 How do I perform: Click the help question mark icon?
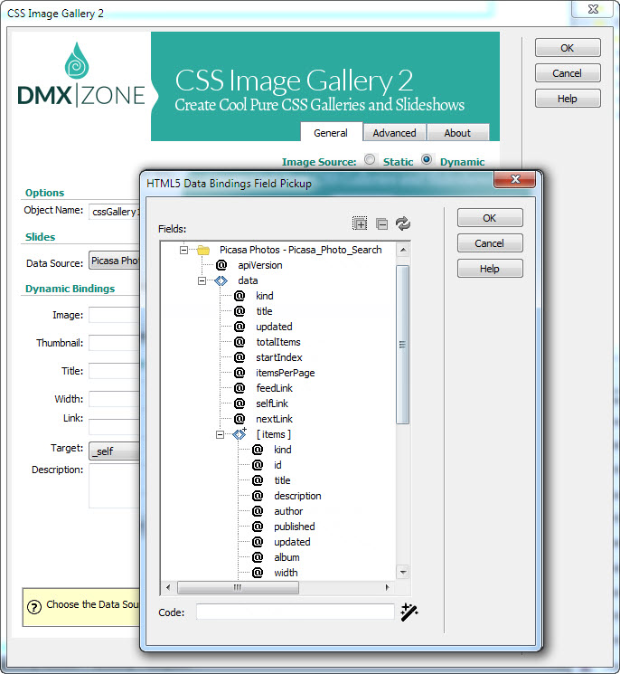[x=34, y=607]
